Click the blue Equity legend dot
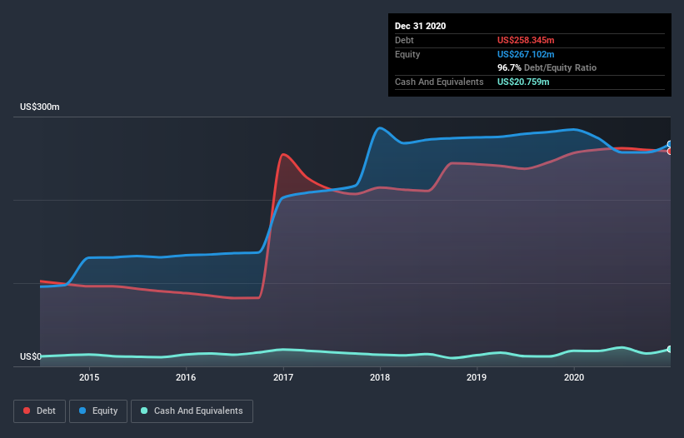 click(82, 411)
